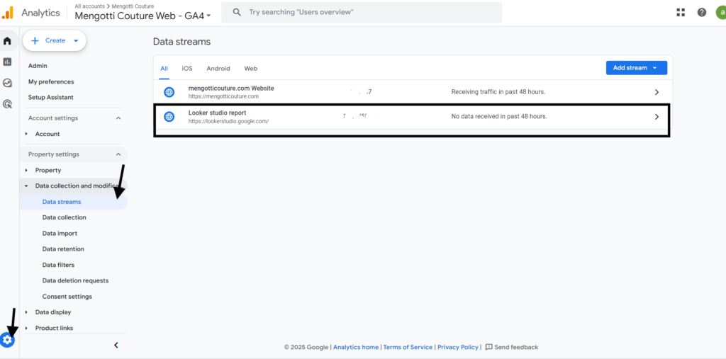Open the Add stream dropdown
Screen dimensions: 726x359
coord(637,67)
